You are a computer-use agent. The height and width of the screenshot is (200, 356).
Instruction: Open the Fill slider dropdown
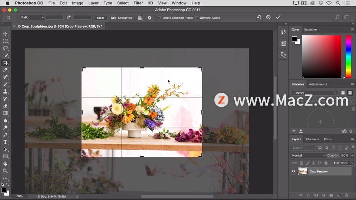click(x=352, y=163)
